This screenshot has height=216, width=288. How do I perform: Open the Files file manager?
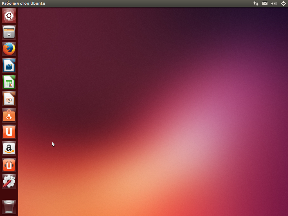[9, 32]
